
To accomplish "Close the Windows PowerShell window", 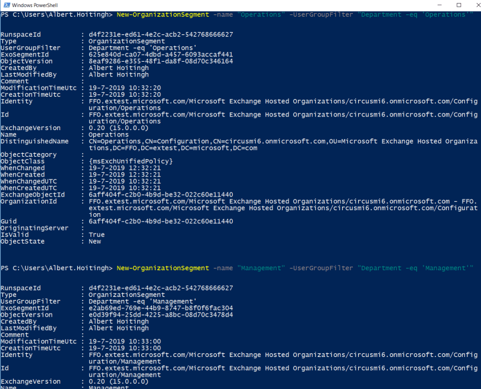I will coord(473,5).
